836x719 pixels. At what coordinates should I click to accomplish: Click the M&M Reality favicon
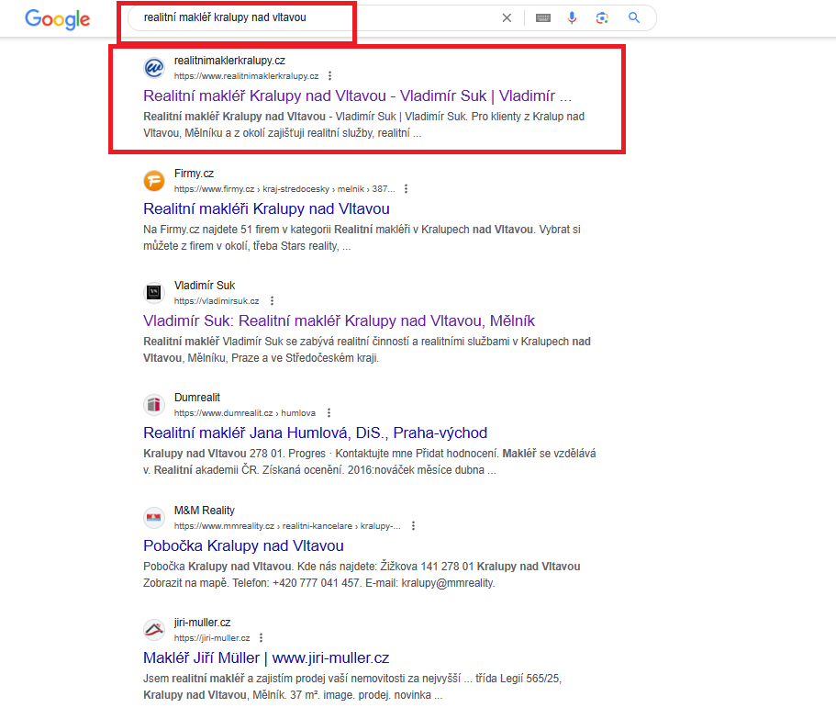(154, 517)
